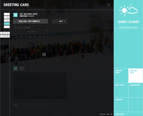Click the dark message preview area under SEND

[40, 86]
